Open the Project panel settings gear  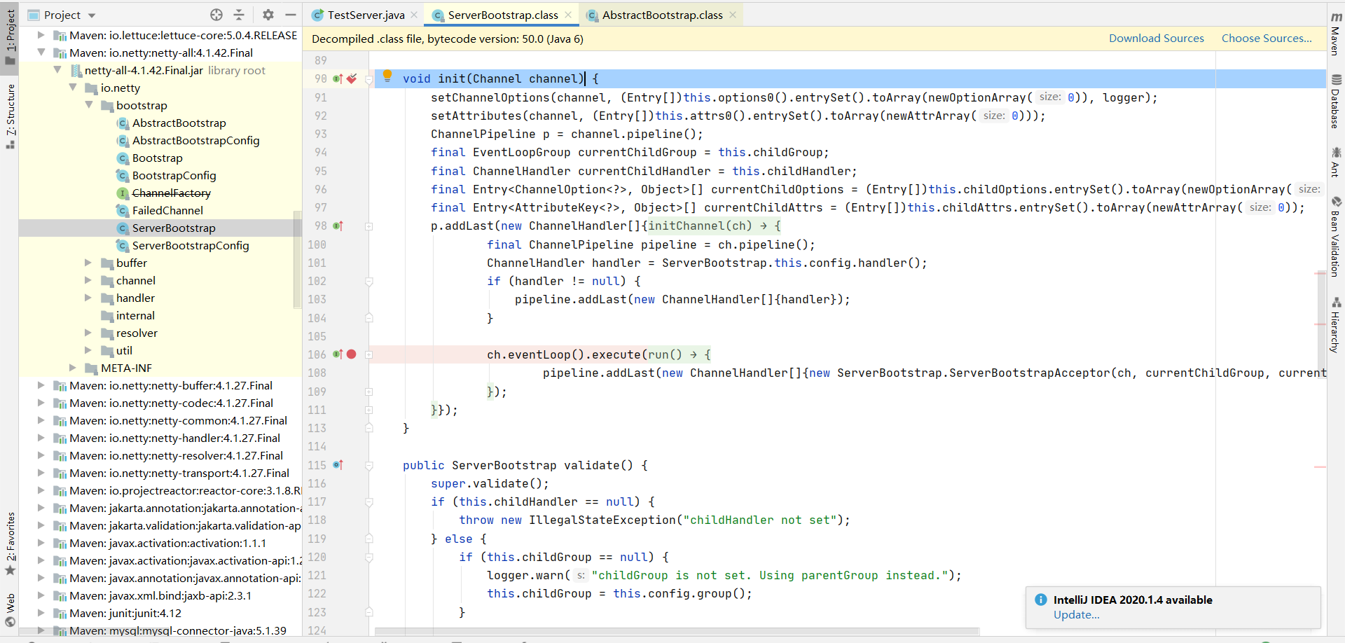pos(268,15)
